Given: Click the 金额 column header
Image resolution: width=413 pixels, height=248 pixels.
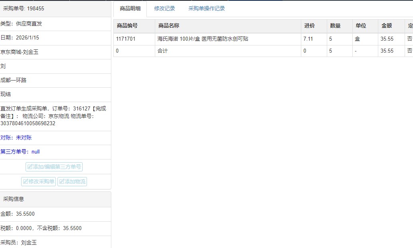Looking at the screenshot, I should [386, 26].
